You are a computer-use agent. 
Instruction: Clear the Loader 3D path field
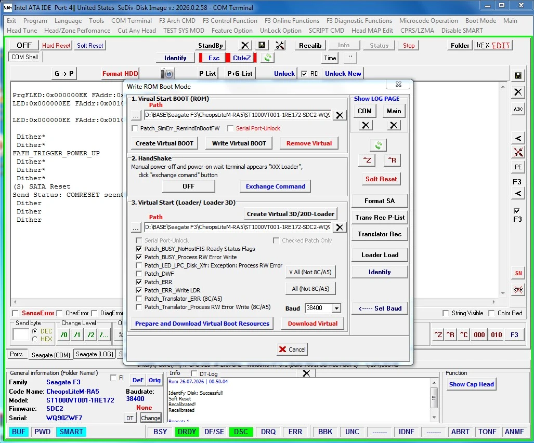coord(340,227)
